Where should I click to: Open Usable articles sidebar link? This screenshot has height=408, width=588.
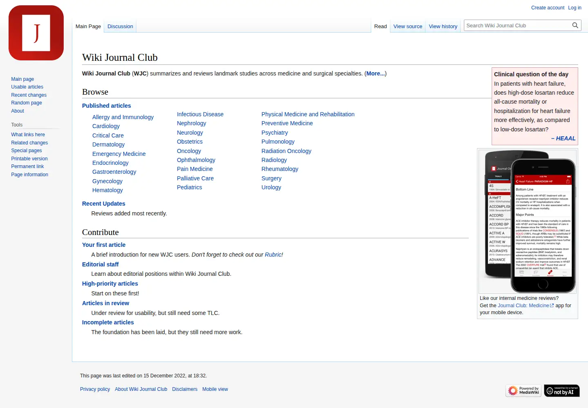(x=27, y=87)
